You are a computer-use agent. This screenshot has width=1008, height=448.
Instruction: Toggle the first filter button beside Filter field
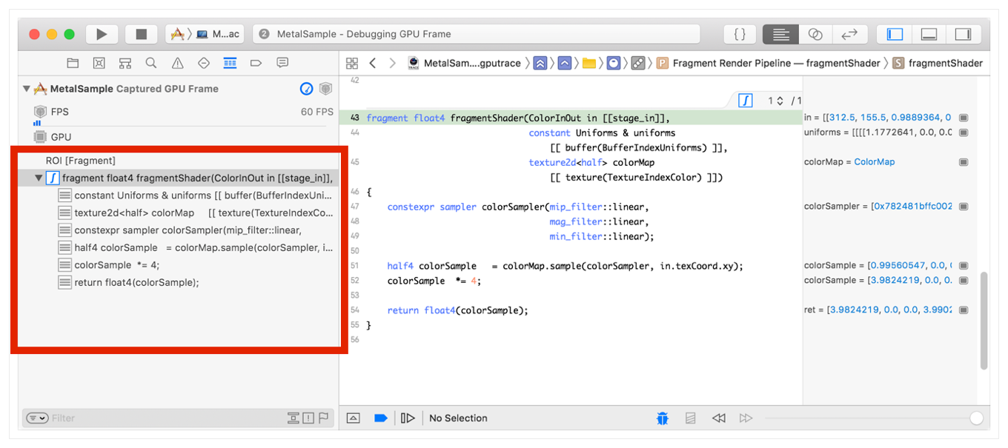(x=294, y=418)
